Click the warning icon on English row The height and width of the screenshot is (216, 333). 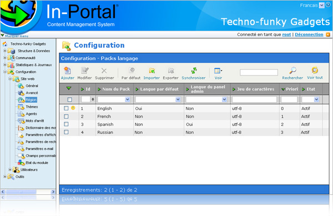tap(73, 108)
